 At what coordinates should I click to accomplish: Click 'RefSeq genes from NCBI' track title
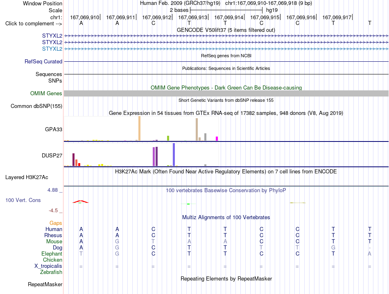(x=226, y=56)
